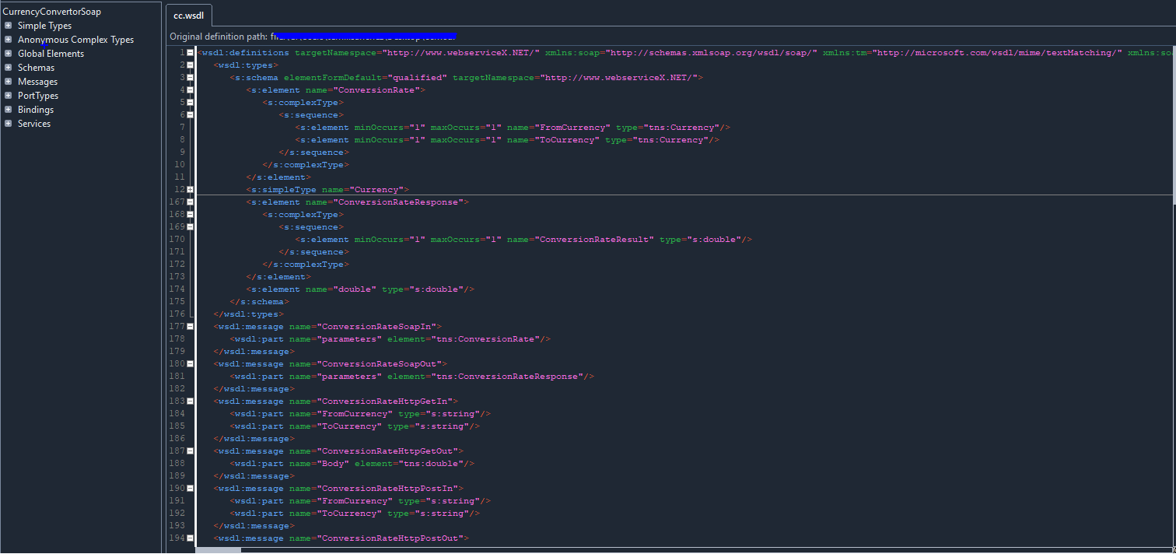1176x554 pixels.
Task: Collapse the ConversionRateHttpPostIn message fold on line 190
Action: pos(190,489)
